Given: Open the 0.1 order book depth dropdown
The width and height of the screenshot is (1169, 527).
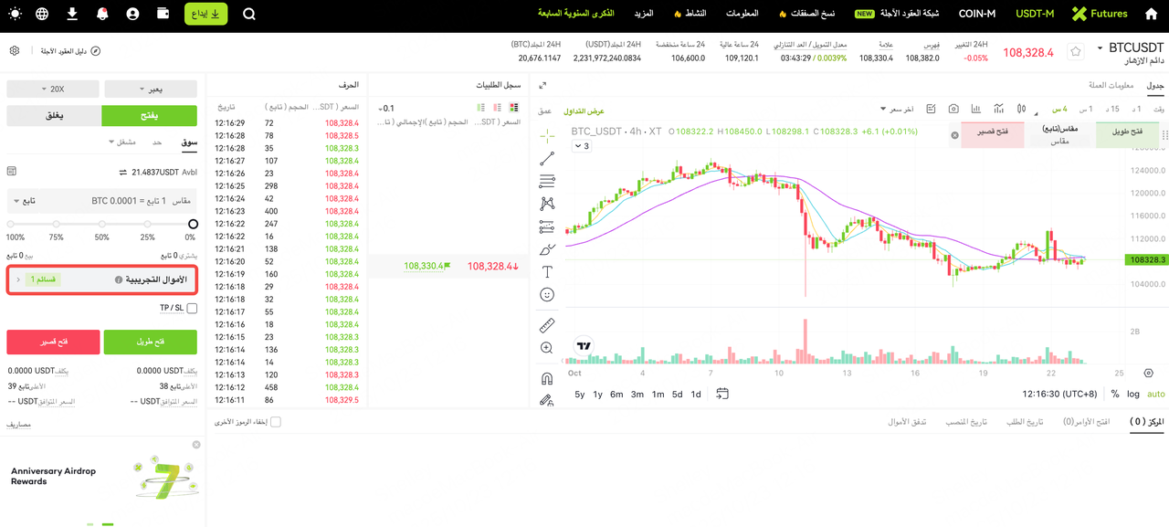Looking at the screenshot, I should tap(386, 108).
